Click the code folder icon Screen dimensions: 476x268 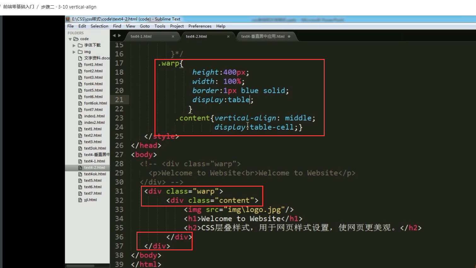click(76, 39)
